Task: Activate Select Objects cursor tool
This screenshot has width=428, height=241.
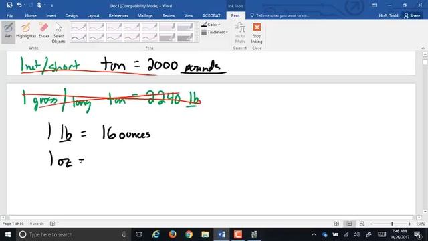Action: [x=58, y=33]
